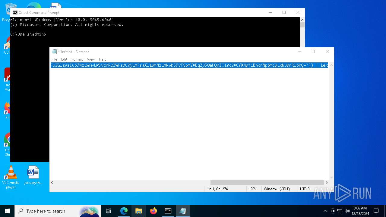Click Command Prompt scroll up arrow
Image resolution: width=386 pixels, height=217 pixels.
point(302,20)
